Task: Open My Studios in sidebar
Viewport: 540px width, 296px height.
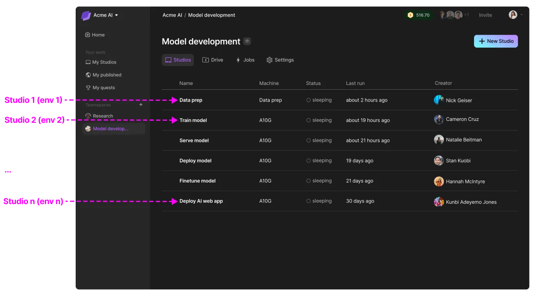Action: [x=101, y=62]
